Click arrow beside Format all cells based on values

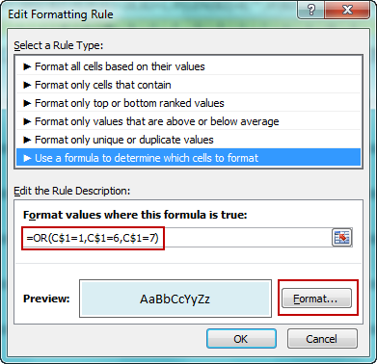tap(27, 66)
